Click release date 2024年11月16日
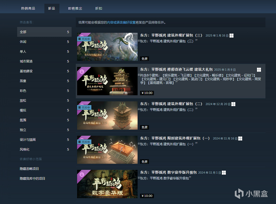The height and width of the screenshot is (204, 276). tap(225, 139)
